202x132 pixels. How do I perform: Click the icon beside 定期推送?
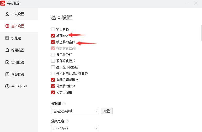click(x=7, y=62)
